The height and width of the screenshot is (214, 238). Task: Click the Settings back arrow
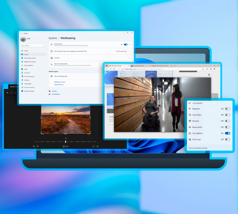[21, 33]
